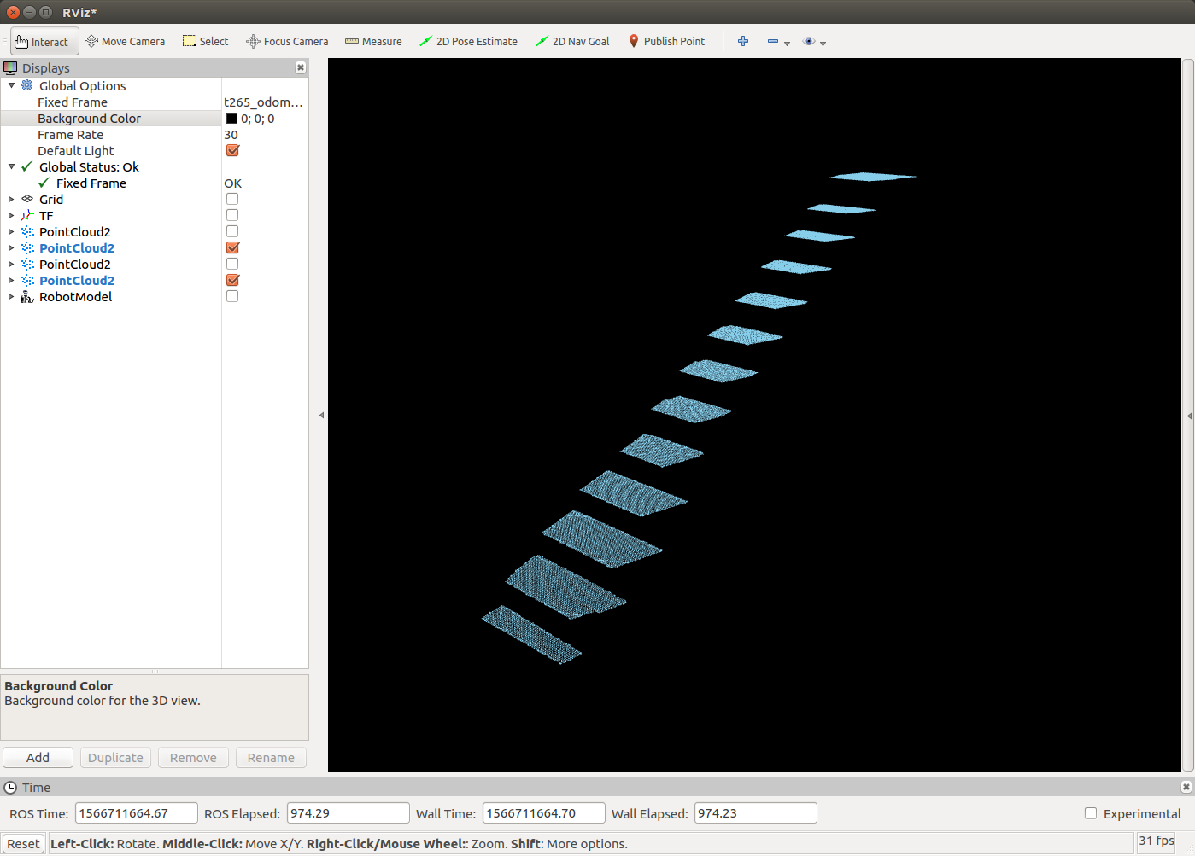Screen dimensions: 1195x856
Task: Open the Measure tool
Action: [373, 41]
